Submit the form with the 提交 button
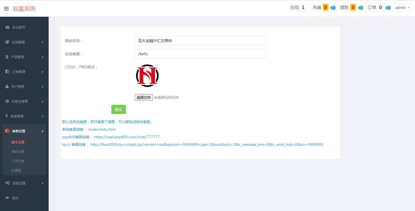Viewport: 415px width, 211px height. 118,109
